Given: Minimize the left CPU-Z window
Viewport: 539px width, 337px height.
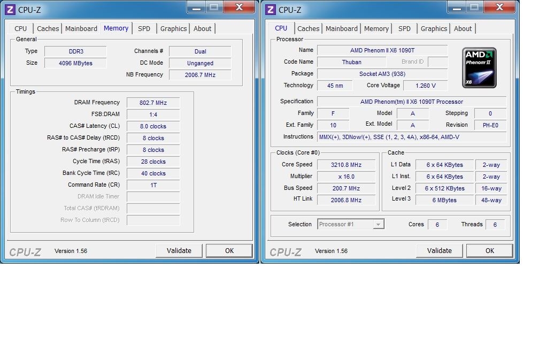Looking at the screenshot, I should pos(196,7).
